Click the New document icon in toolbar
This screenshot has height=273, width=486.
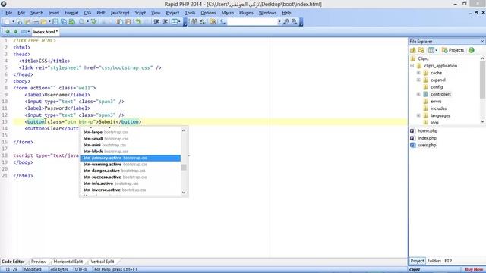pos(7,22)
